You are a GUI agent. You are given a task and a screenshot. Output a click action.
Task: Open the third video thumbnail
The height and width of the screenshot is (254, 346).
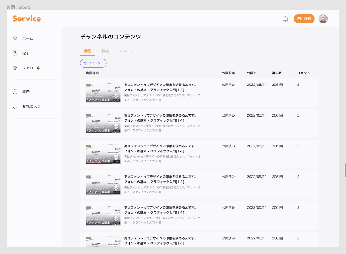(103, 154)
